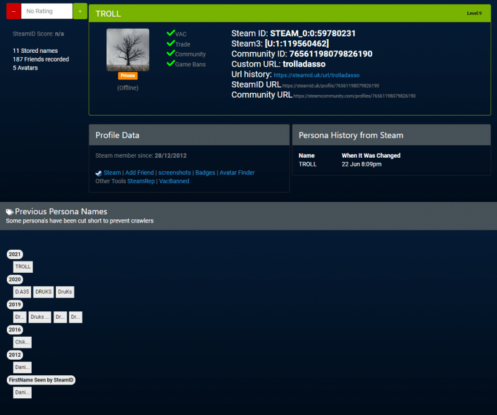Open the Badges link
Screen dimensions: 497x415
pos(205,173)
